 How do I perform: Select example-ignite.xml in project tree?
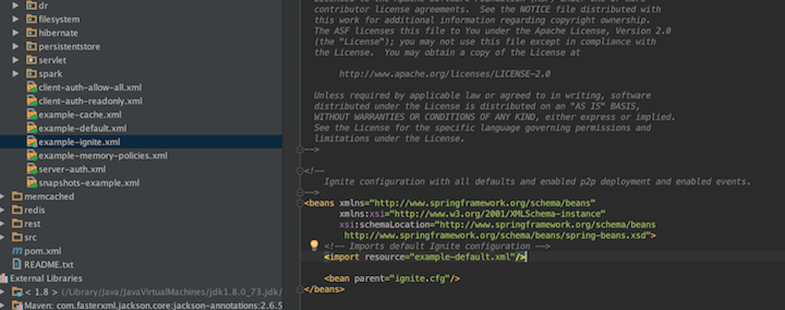tap(141, 142)
